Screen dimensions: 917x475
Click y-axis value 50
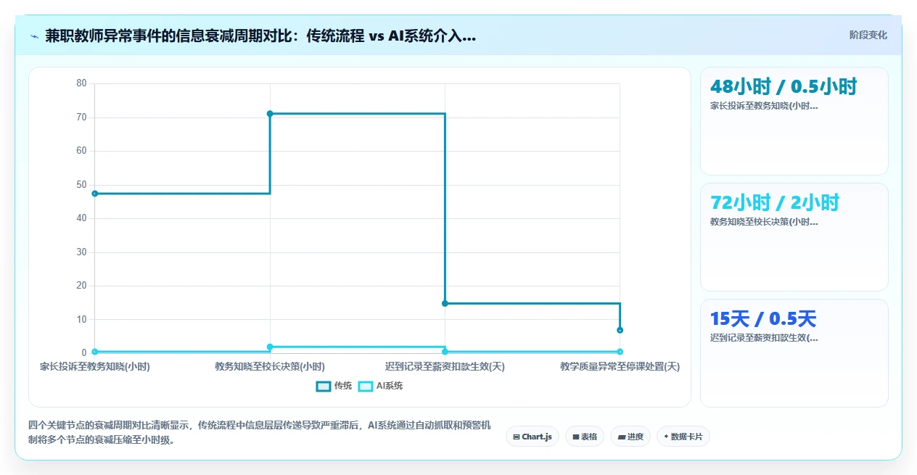[x=81, y=185]
